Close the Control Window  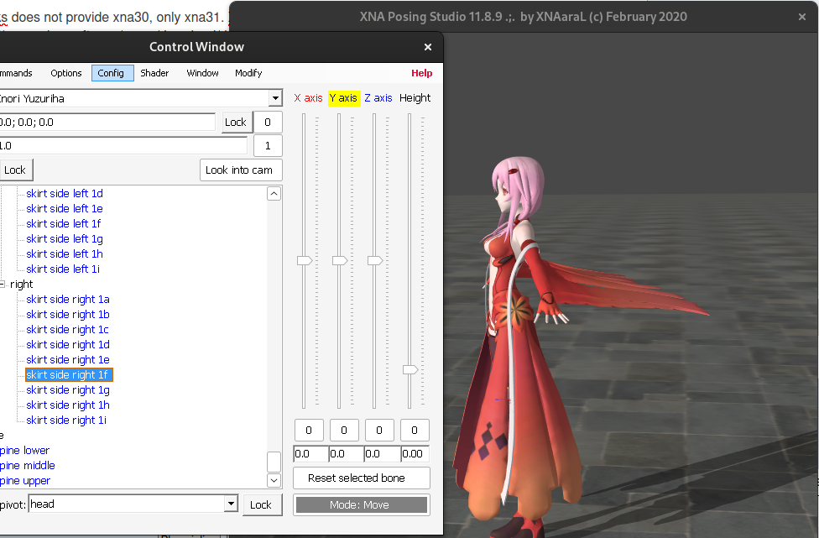(x=428, y=47)
